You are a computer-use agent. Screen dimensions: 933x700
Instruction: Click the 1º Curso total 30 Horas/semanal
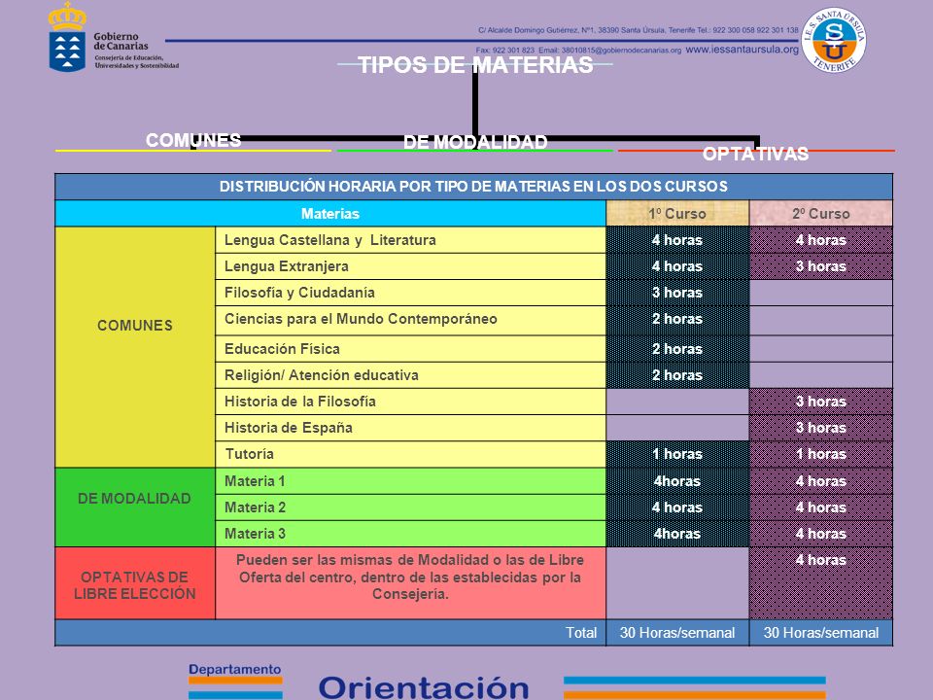(x=677, y=633)
